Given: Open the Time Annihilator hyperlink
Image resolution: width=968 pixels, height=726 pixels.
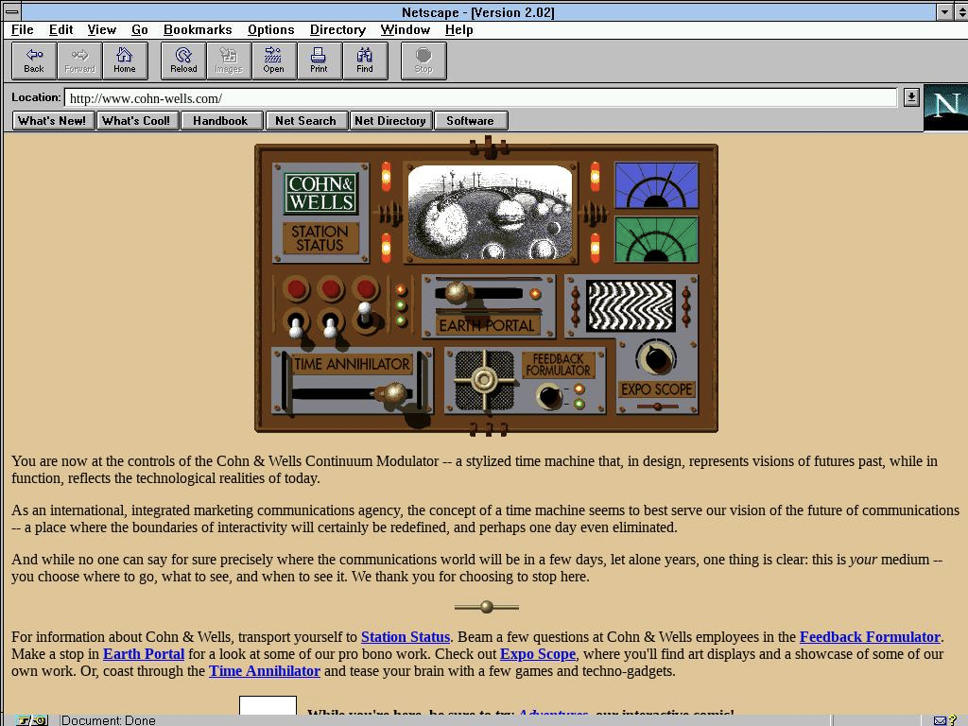Looking at the screenshot, I should (265, 671).
